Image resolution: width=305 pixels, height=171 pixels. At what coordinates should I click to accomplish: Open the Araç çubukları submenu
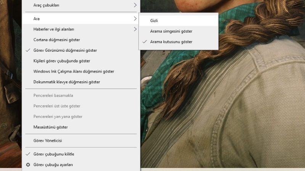coord(81,5)
